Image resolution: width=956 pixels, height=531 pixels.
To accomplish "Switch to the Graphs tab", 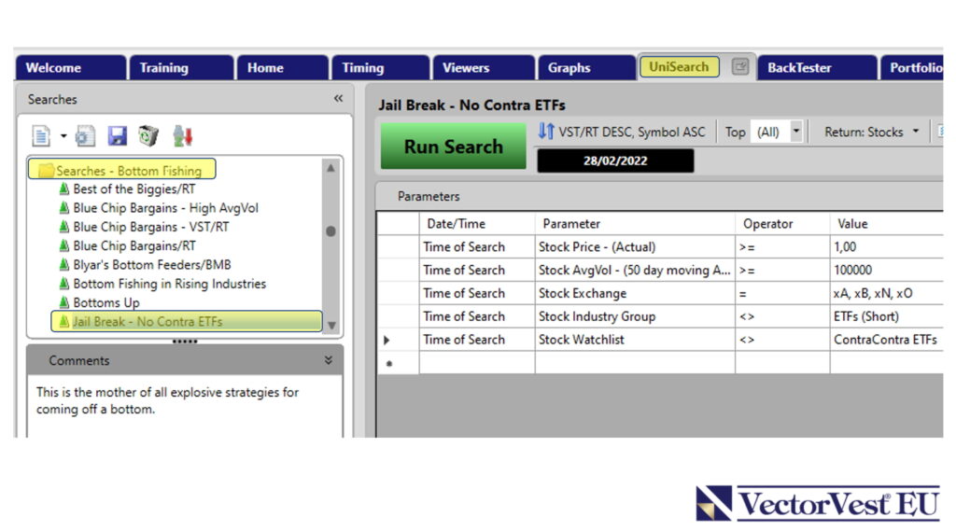I will pyautogui.click(x=586, y=68).
